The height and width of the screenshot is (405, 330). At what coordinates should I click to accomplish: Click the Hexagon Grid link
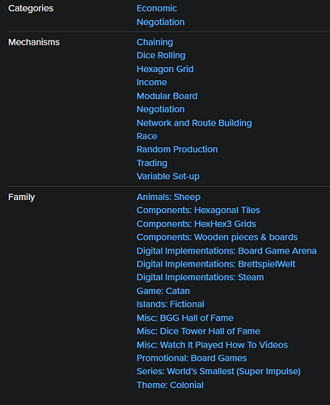coord(165,69)
